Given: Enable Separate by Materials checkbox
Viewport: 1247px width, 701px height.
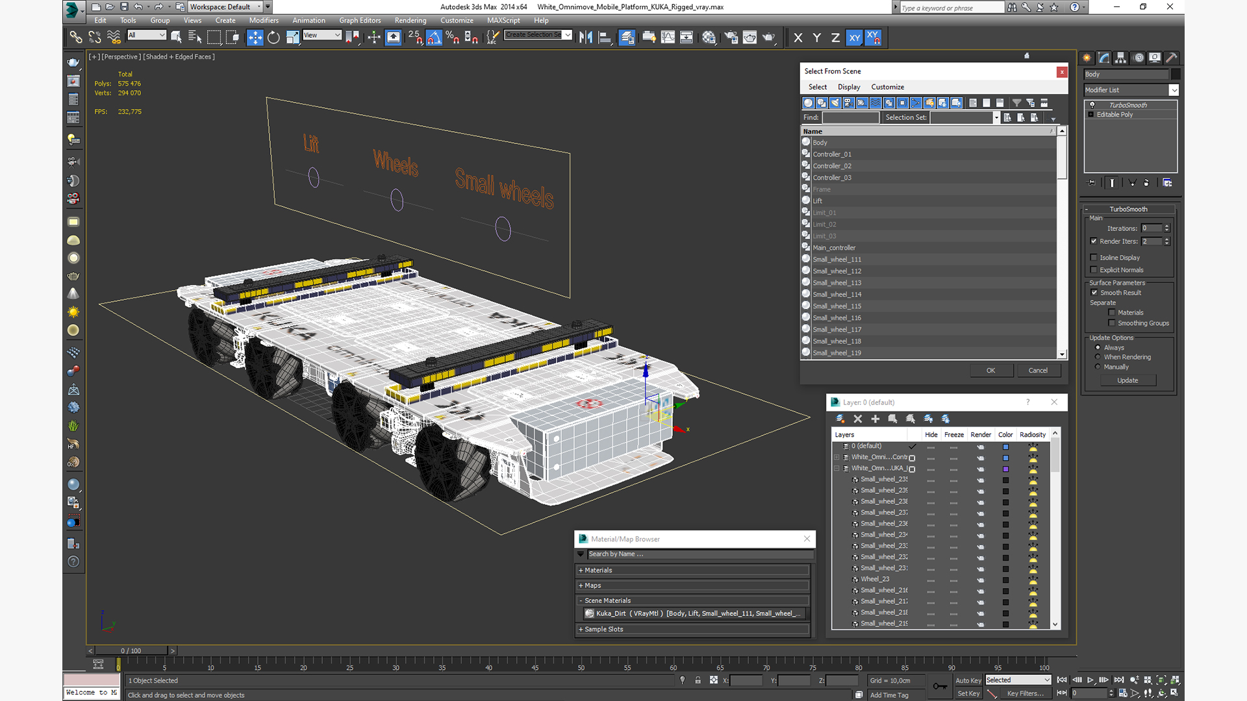Looking at the screenshot, I should click(1112, 313).
